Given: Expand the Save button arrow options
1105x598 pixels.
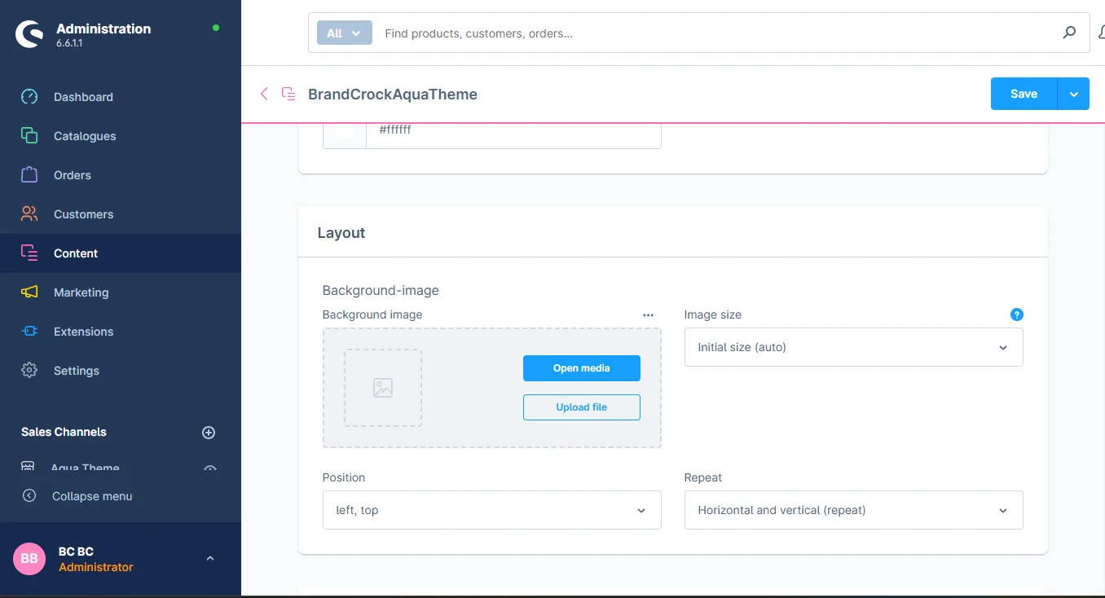Looking at the screenshot, I should (x=1073, y=94).
